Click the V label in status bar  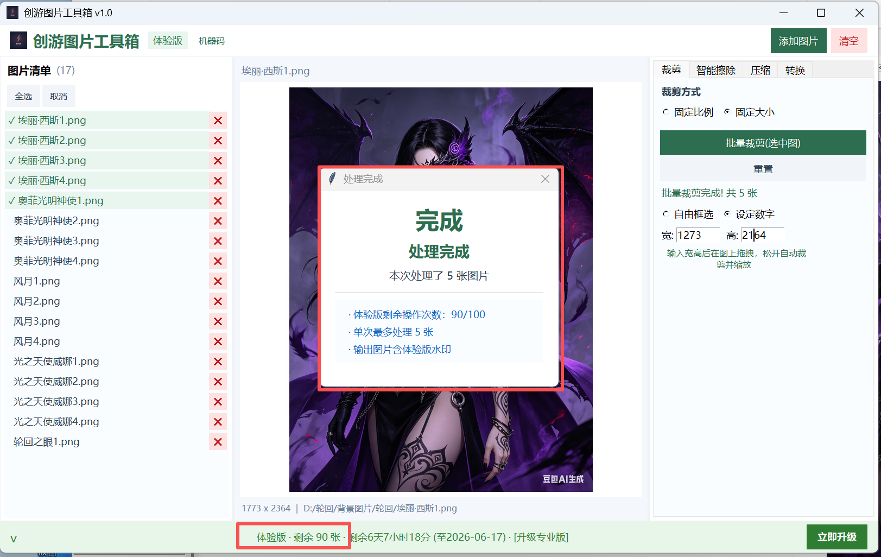coord(14,539)
